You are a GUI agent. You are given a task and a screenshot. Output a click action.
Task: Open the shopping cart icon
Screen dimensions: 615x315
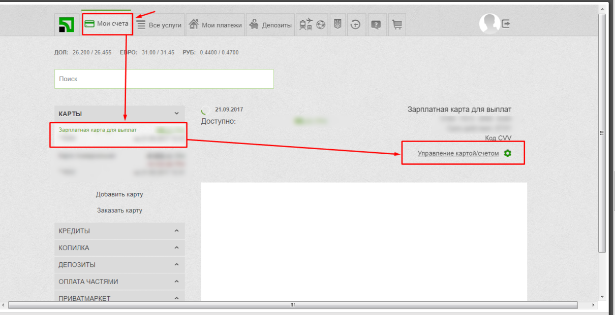[x=397, y=25]
